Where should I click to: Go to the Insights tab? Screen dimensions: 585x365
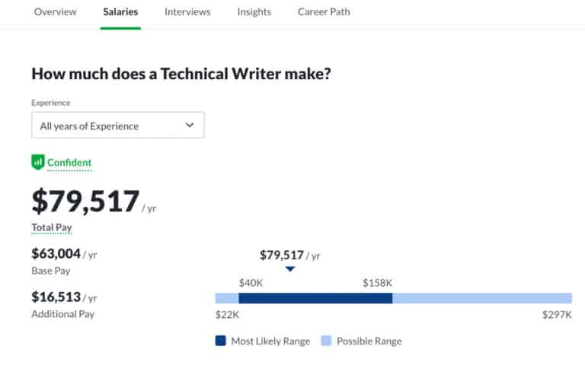pos(254,12)
